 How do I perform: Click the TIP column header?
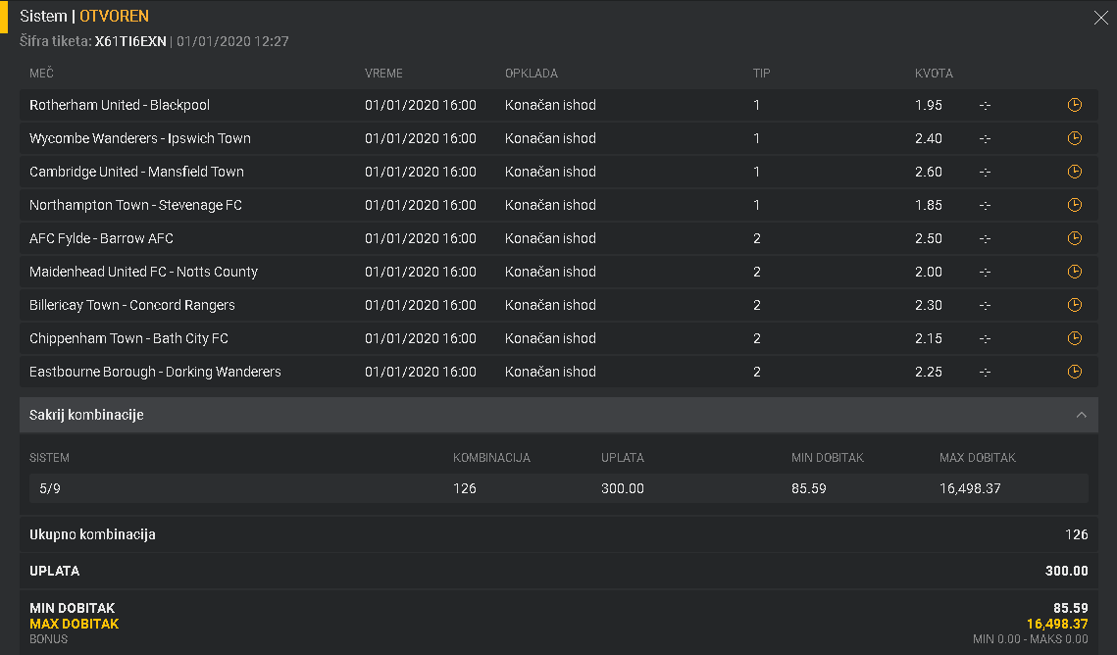(x=761, y=74)
